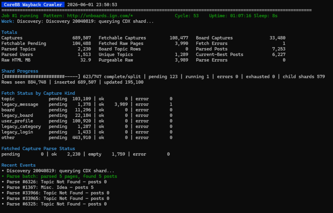Click parse status ok value 2,230
This screenshot has width=333, height=213.
pos(74,154)
